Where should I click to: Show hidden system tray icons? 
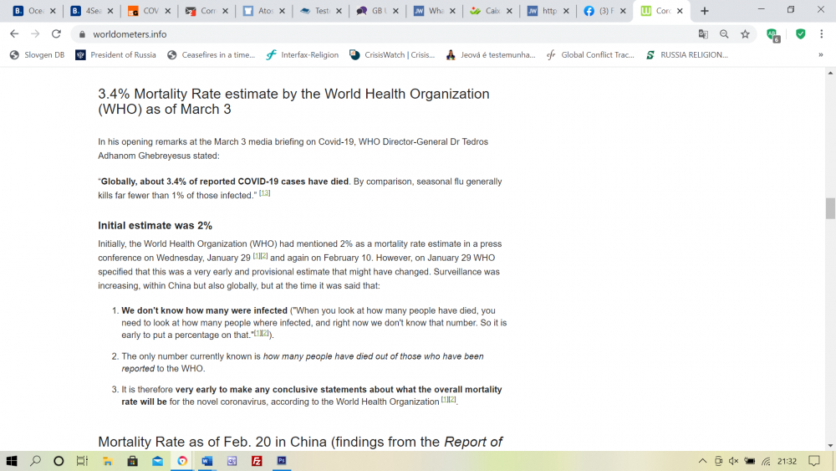point(702,461)
